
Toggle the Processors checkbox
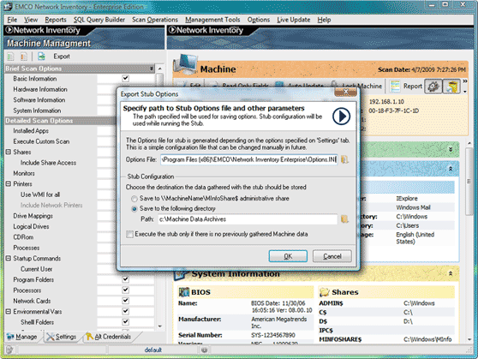[x=125, y=290]
